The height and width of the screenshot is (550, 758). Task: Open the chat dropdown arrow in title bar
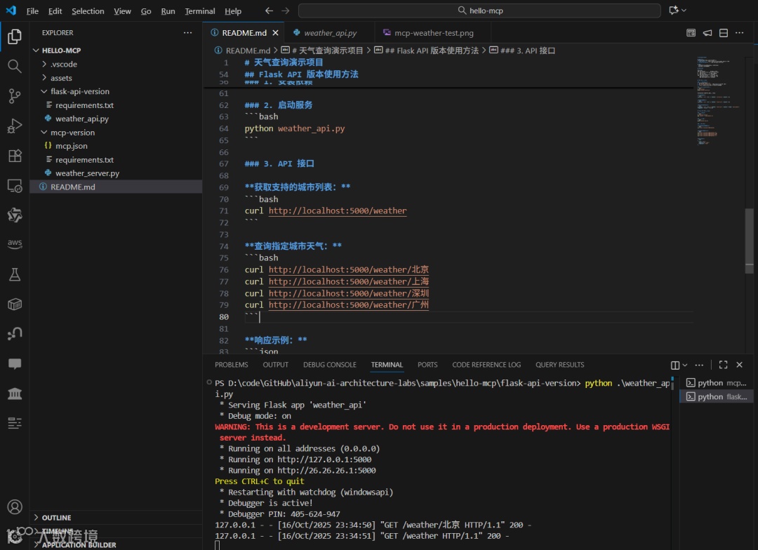click(x=684, y=11)
